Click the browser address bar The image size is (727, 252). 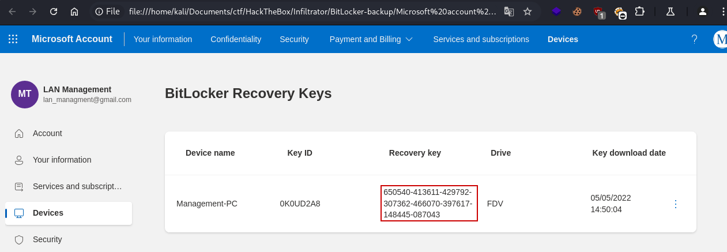311,12
